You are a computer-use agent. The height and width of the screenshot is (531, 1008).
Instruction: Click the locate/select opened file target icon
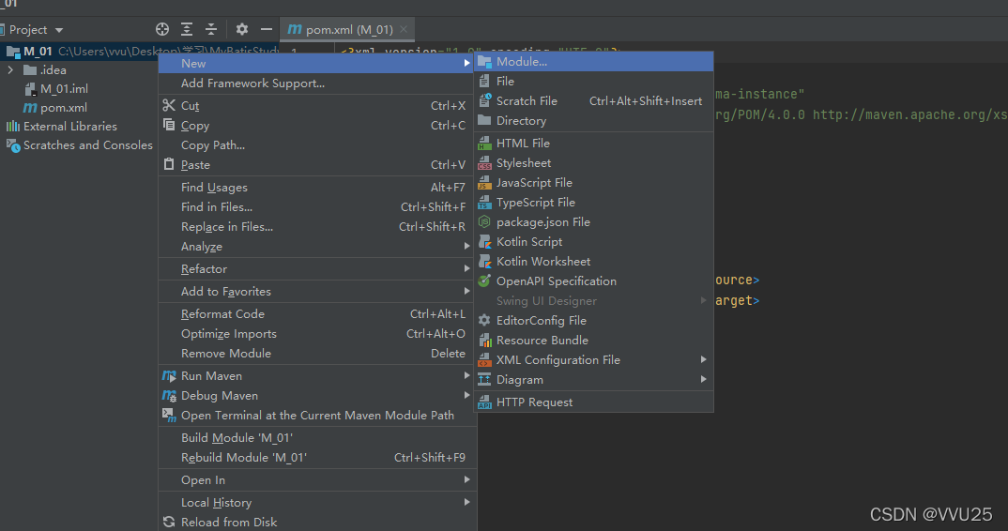tap(162, 29)
